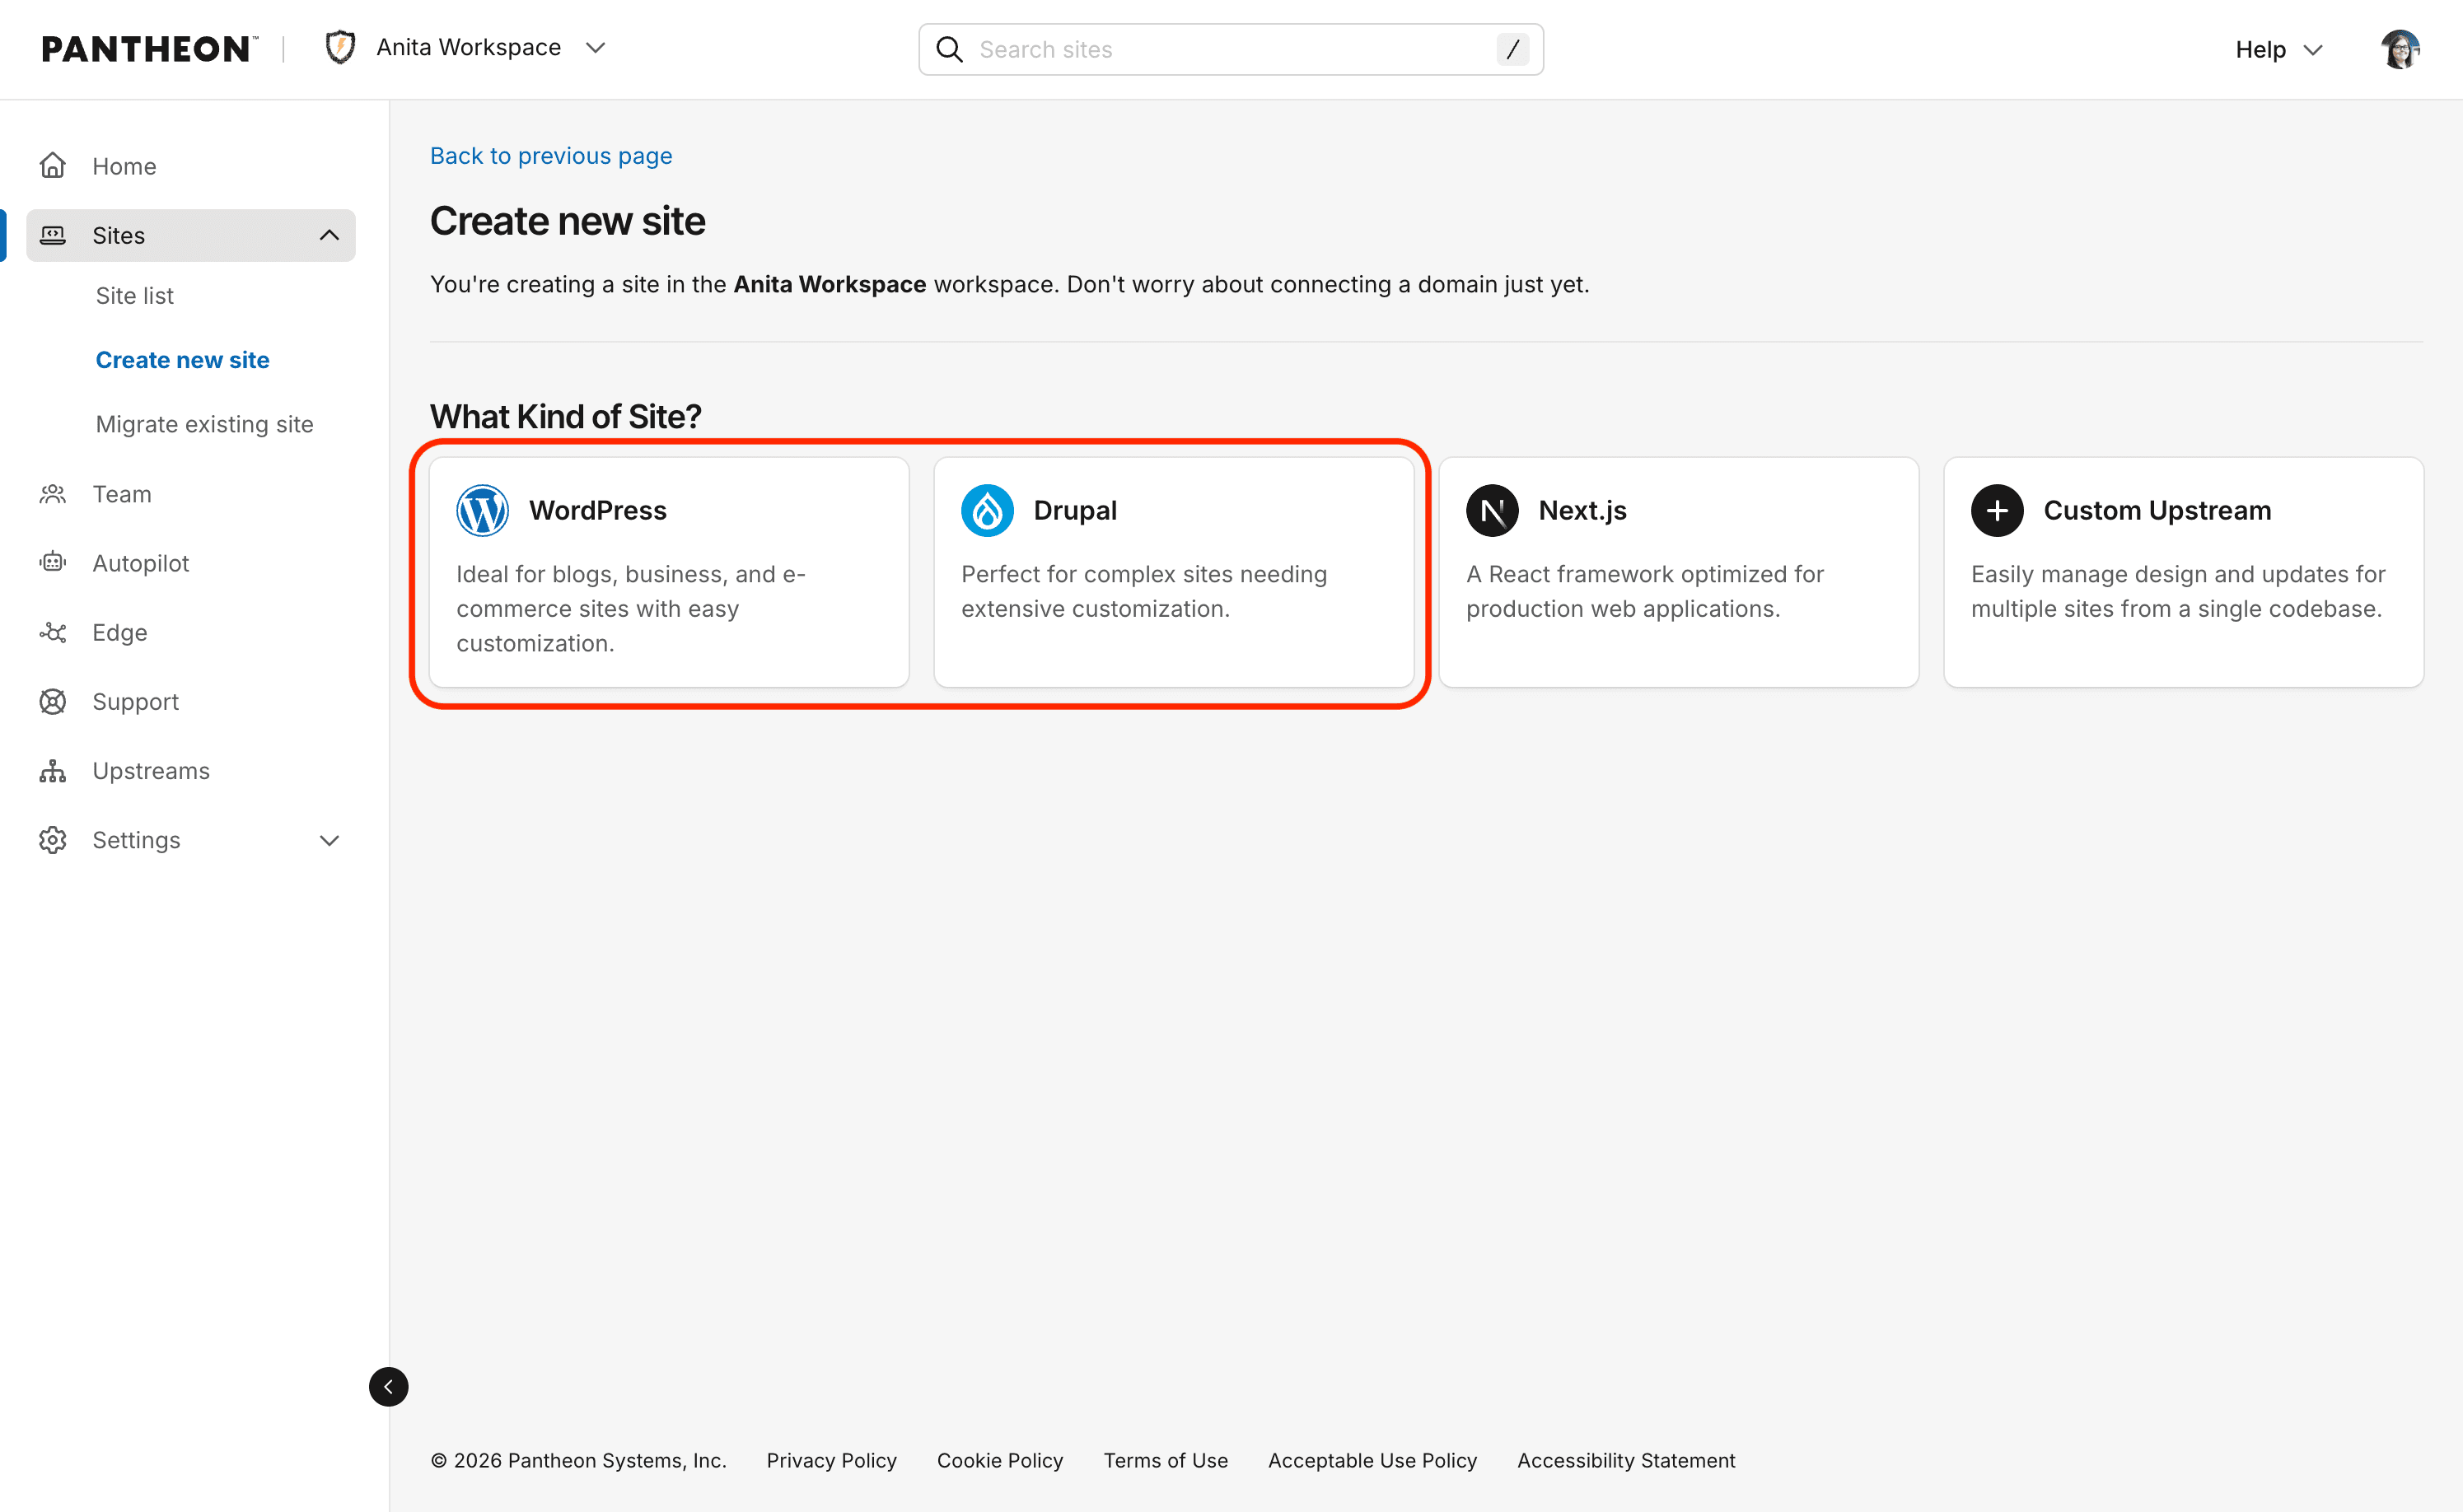
Task: Click the Sites label in sidebar
Action: (x=119, y=235)
